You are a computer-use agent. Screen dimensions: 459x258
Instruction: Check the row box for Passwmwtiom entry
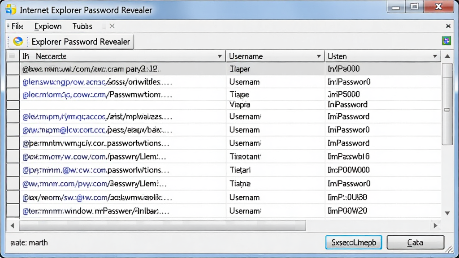(x=13, y=95)
